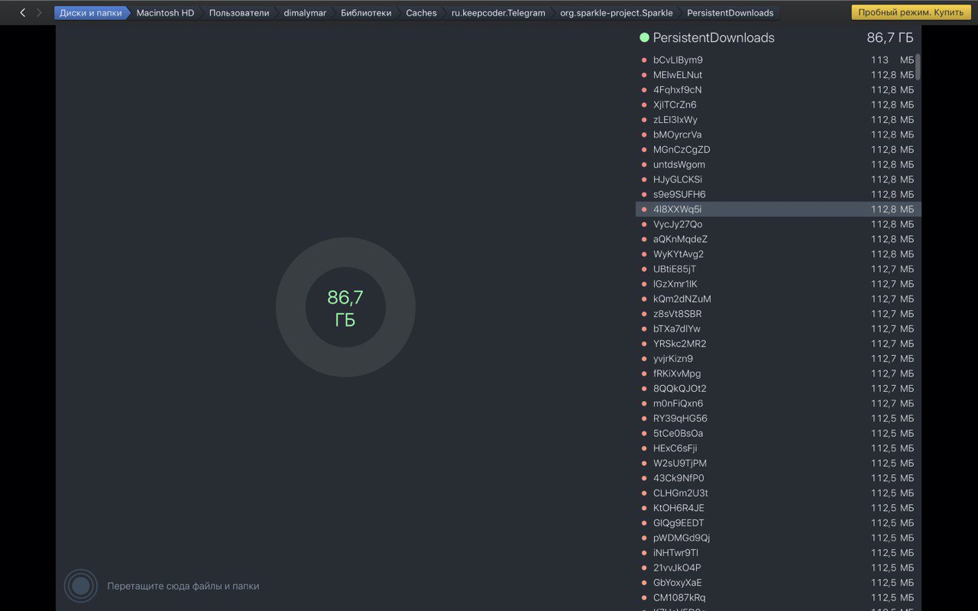Click the 'Перетащите сюда файлы и папки' hint
The width and height of the screenshot is (978, 611).
point(183,586)
